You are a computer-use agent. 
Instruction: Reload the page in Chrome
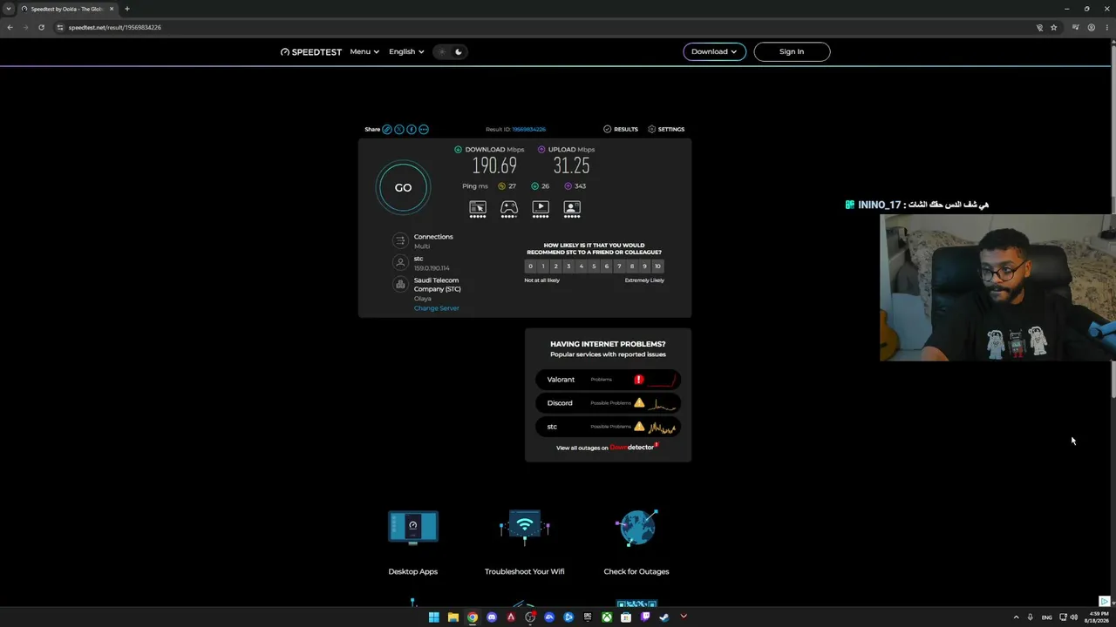click(x=41, y=27)
